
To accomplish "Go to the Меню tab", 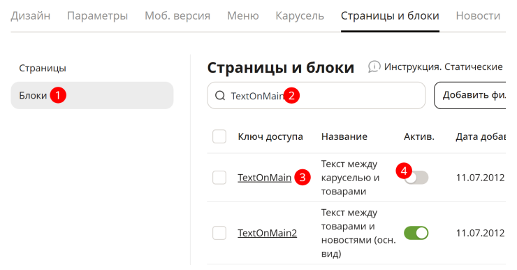I will [242, 15].
